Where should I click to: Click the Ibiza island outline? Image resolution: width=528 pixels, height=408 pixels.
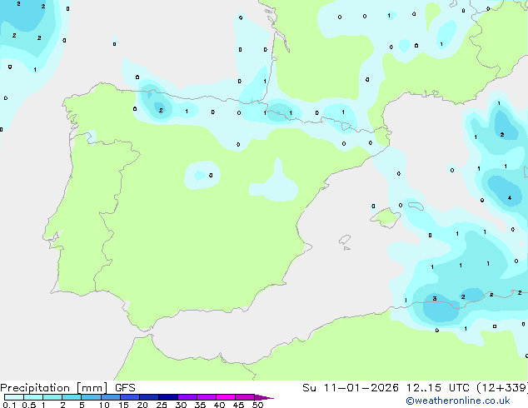click(x=345, y=240)
